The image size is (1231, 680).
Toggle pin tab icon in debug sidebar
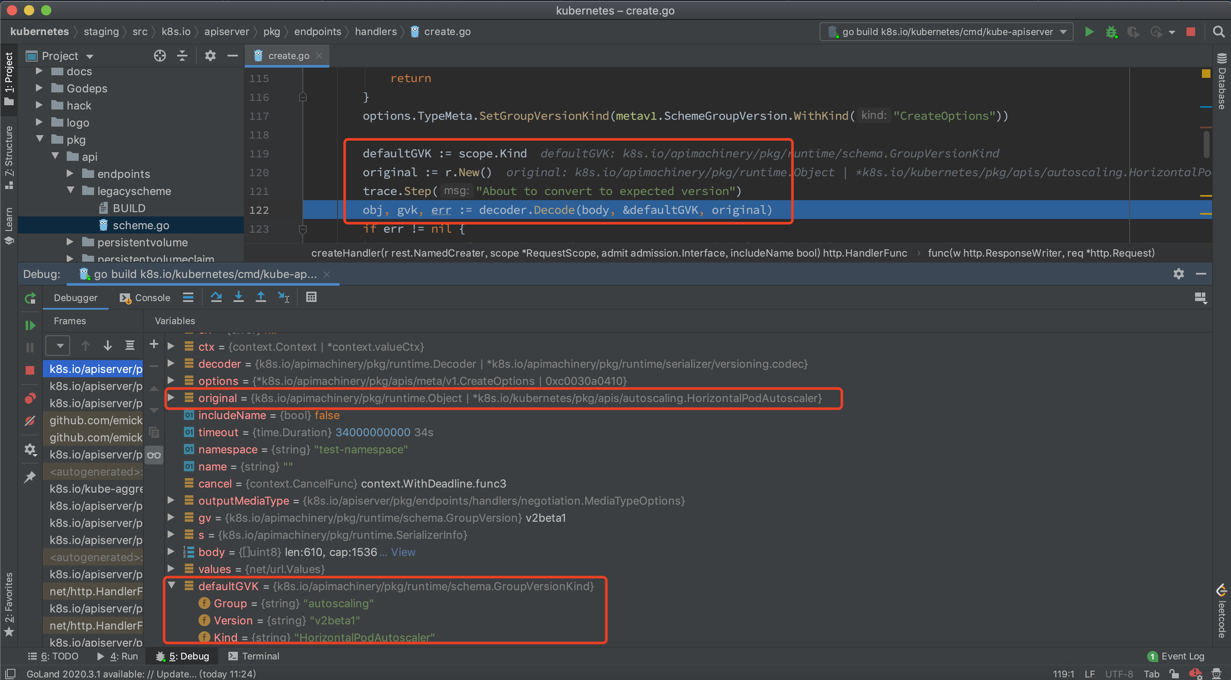click(x=30, y=476)
